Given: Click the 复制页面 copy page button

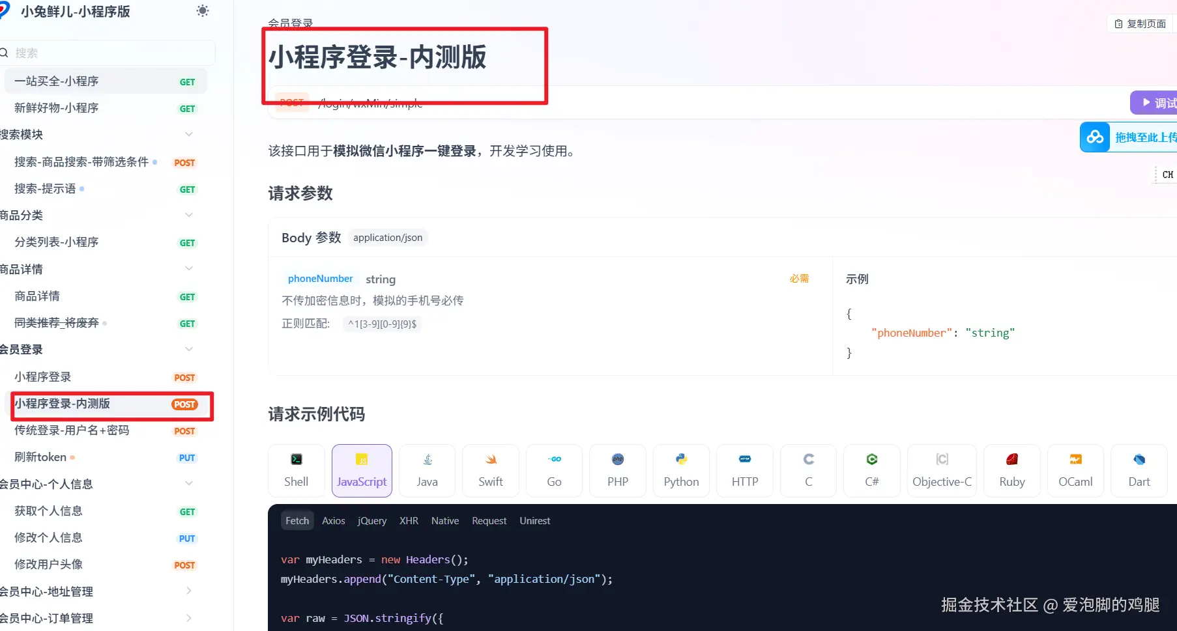Looking at the screenshot, I should pyautogui.click(x=1141, y=23).
